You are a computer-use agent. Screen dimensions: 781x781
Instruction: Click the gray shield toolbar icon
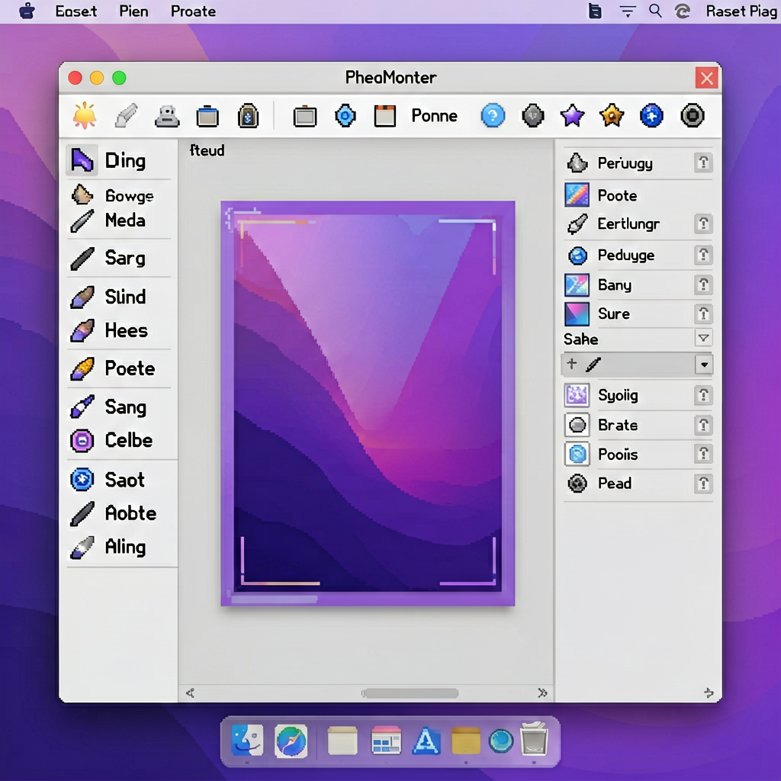point(533,116)
